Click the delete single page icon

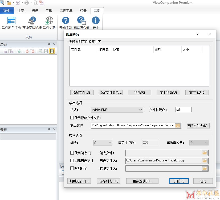pos(27,51)
